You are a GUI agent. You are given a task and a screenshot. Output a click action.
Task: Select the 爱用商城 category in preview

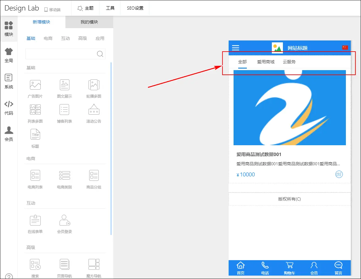point(266,62)
